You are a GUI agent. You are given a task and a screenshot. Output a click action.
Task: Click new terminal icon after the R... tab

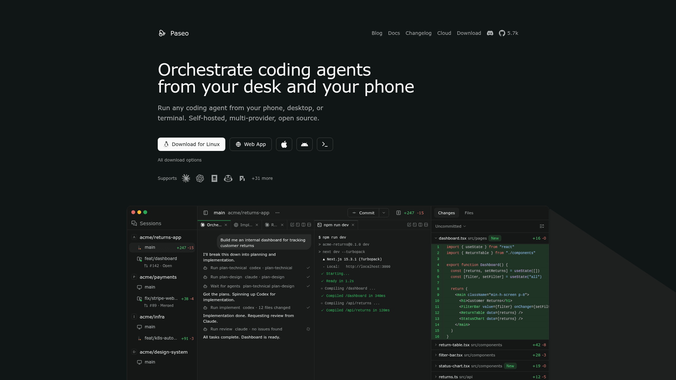(298, 225)
